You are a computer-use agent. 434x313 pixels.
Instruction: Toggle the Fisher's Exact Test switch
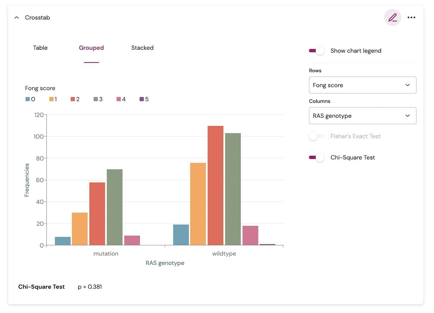[x=316, y=136]
